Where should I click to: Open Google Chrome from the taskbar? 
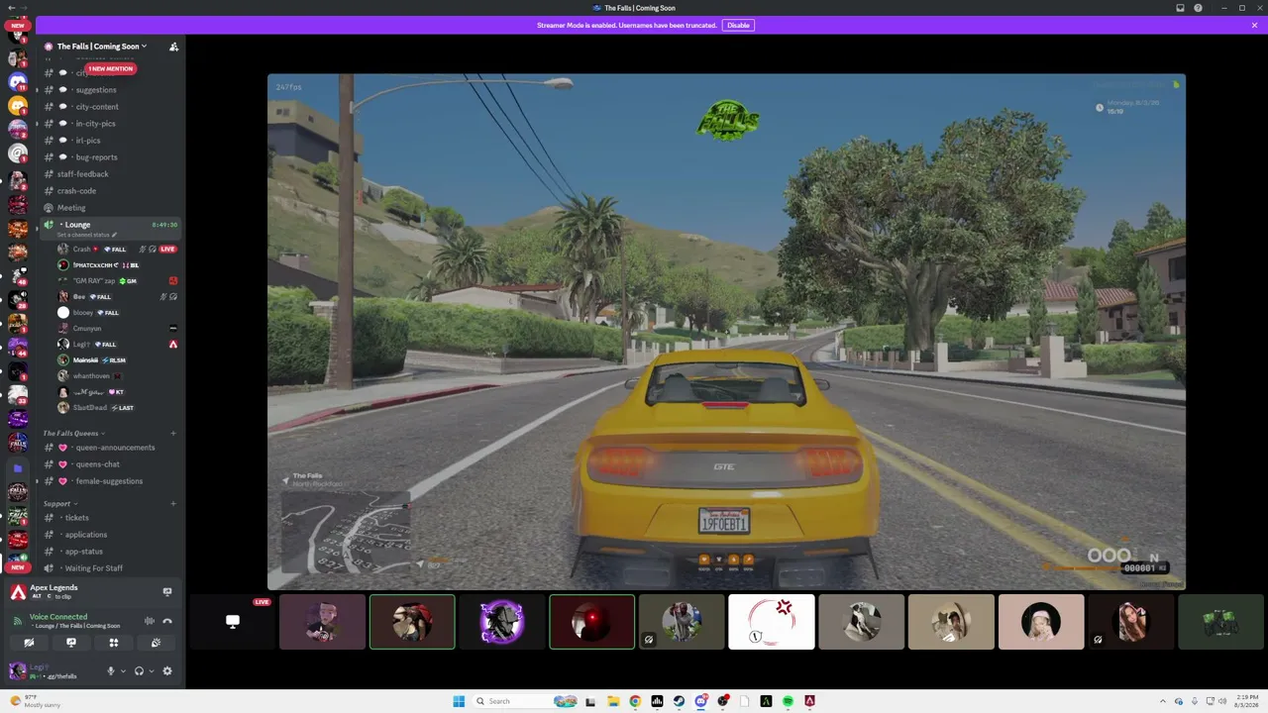coord(635,701)
